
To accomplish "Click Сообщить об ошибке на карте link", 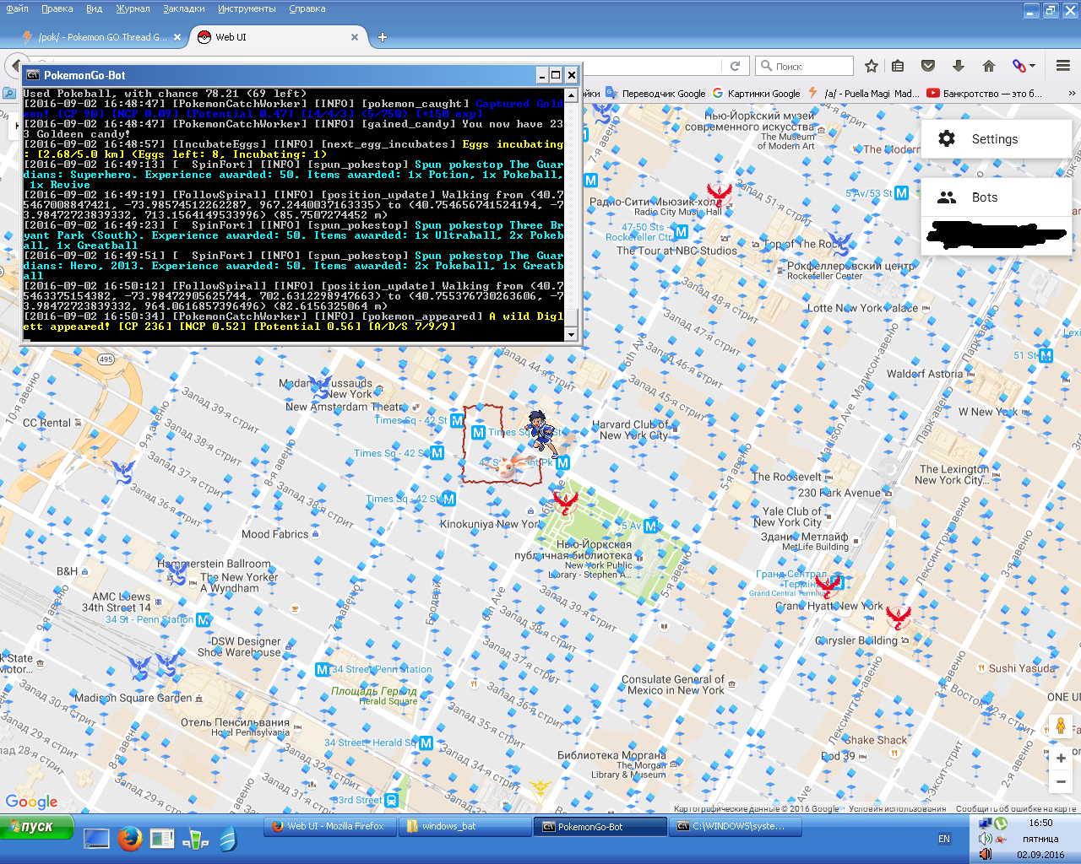I will pyautogui.click(x=1016, y=808).
